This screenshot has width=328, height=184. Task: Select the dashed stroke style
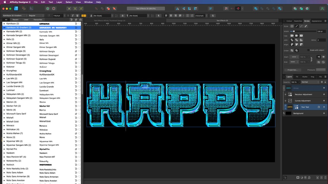301,26
